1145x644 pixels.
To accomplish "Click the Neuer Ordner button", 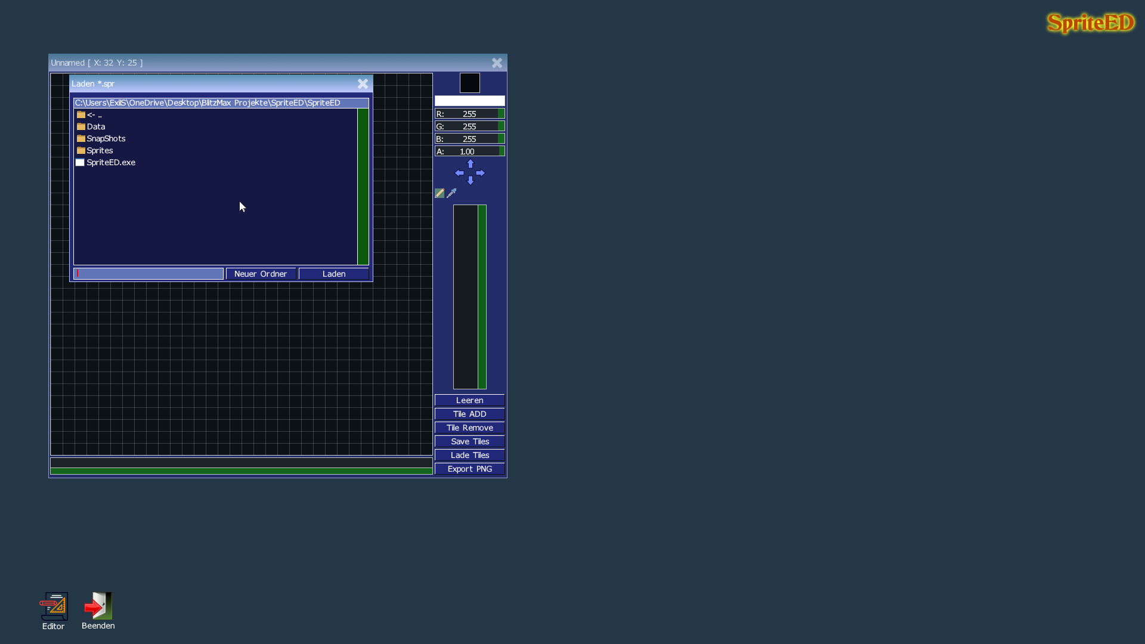I will pos(261,274).
